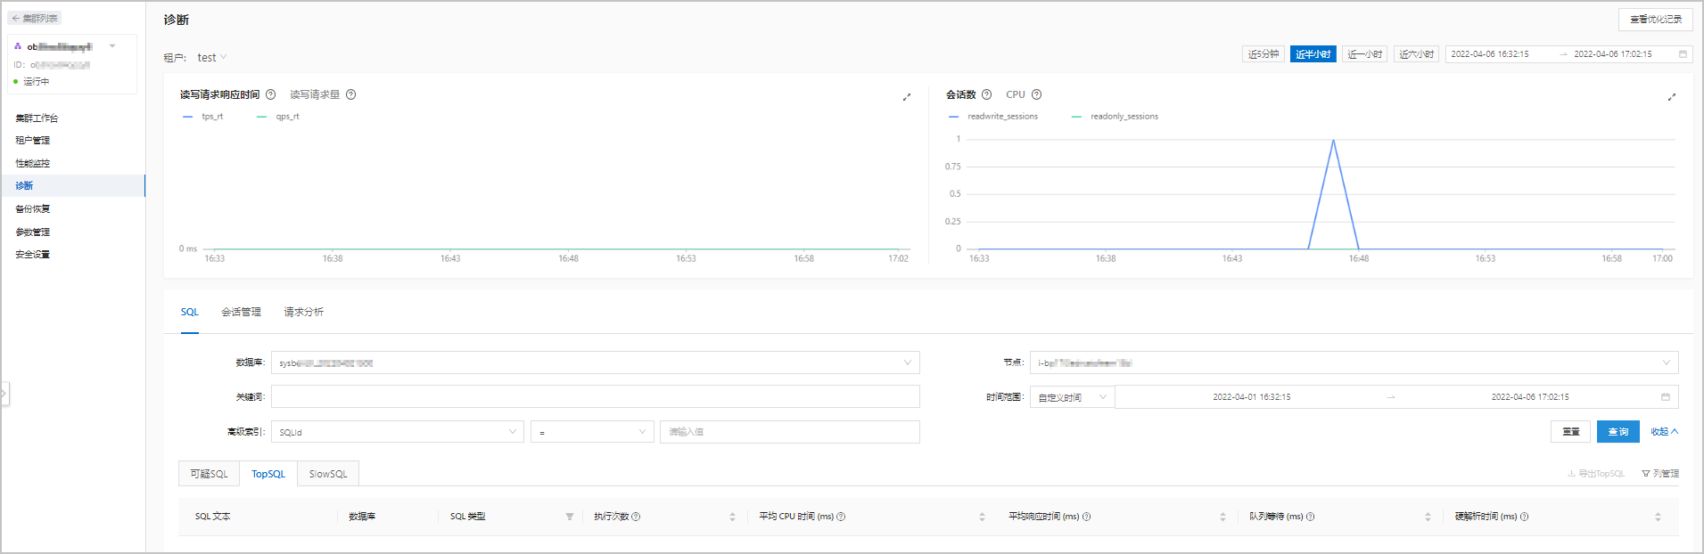
Task: Switch chart to 读写请求量
Action: (315, 94)
